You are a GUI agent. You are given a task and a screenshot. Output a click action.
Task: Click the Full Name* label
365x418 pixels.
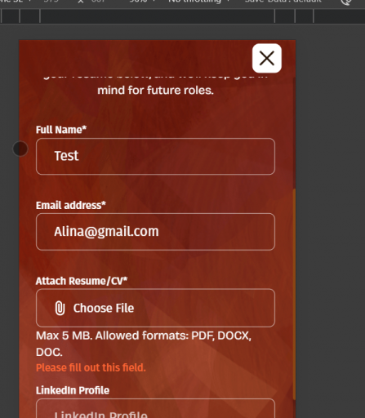61,130
